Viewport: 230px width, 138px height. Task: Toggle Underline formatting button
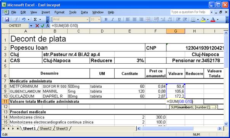119,19
